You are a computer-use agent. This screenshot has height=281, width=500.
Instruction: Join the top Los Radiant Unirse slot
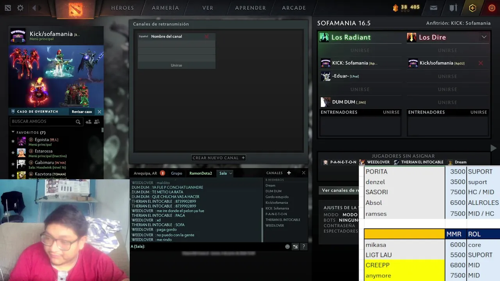pos(360,50)
